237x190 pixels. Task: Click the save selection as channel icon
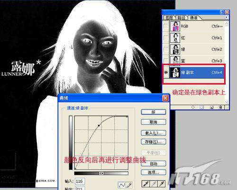(201, 107)
